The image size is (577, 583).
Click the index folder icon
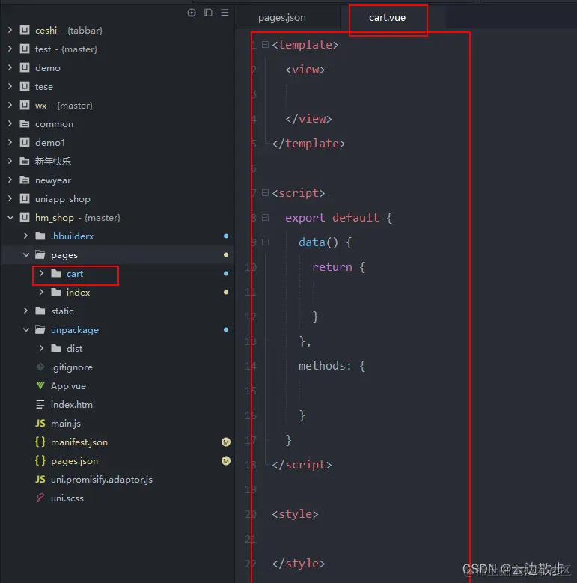56,292
